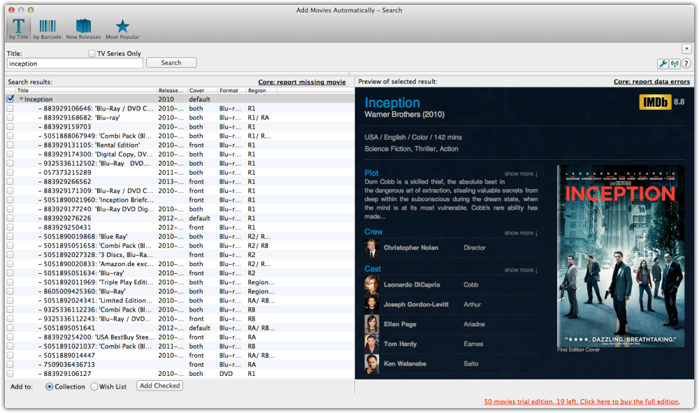Switch to by Barcode search
This screenshot has height=413, width=699.
tap(48, 29)
